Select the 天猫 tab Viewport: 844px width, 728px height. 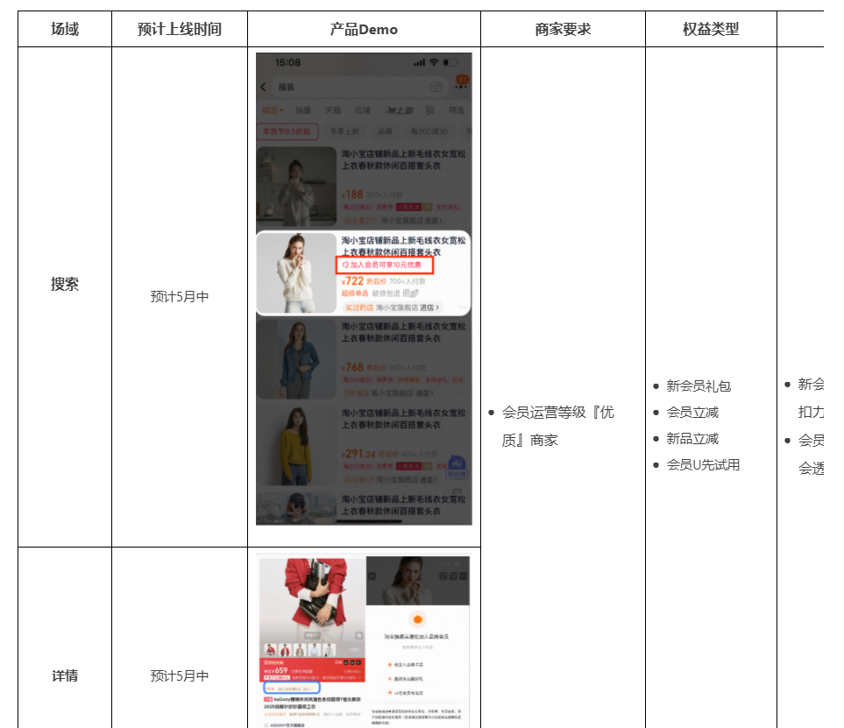(333, 110)
